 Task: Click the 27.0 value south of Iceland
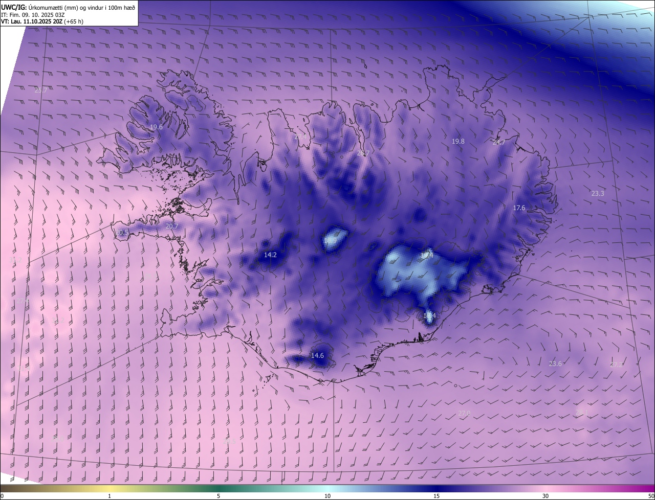click(464, 413)
